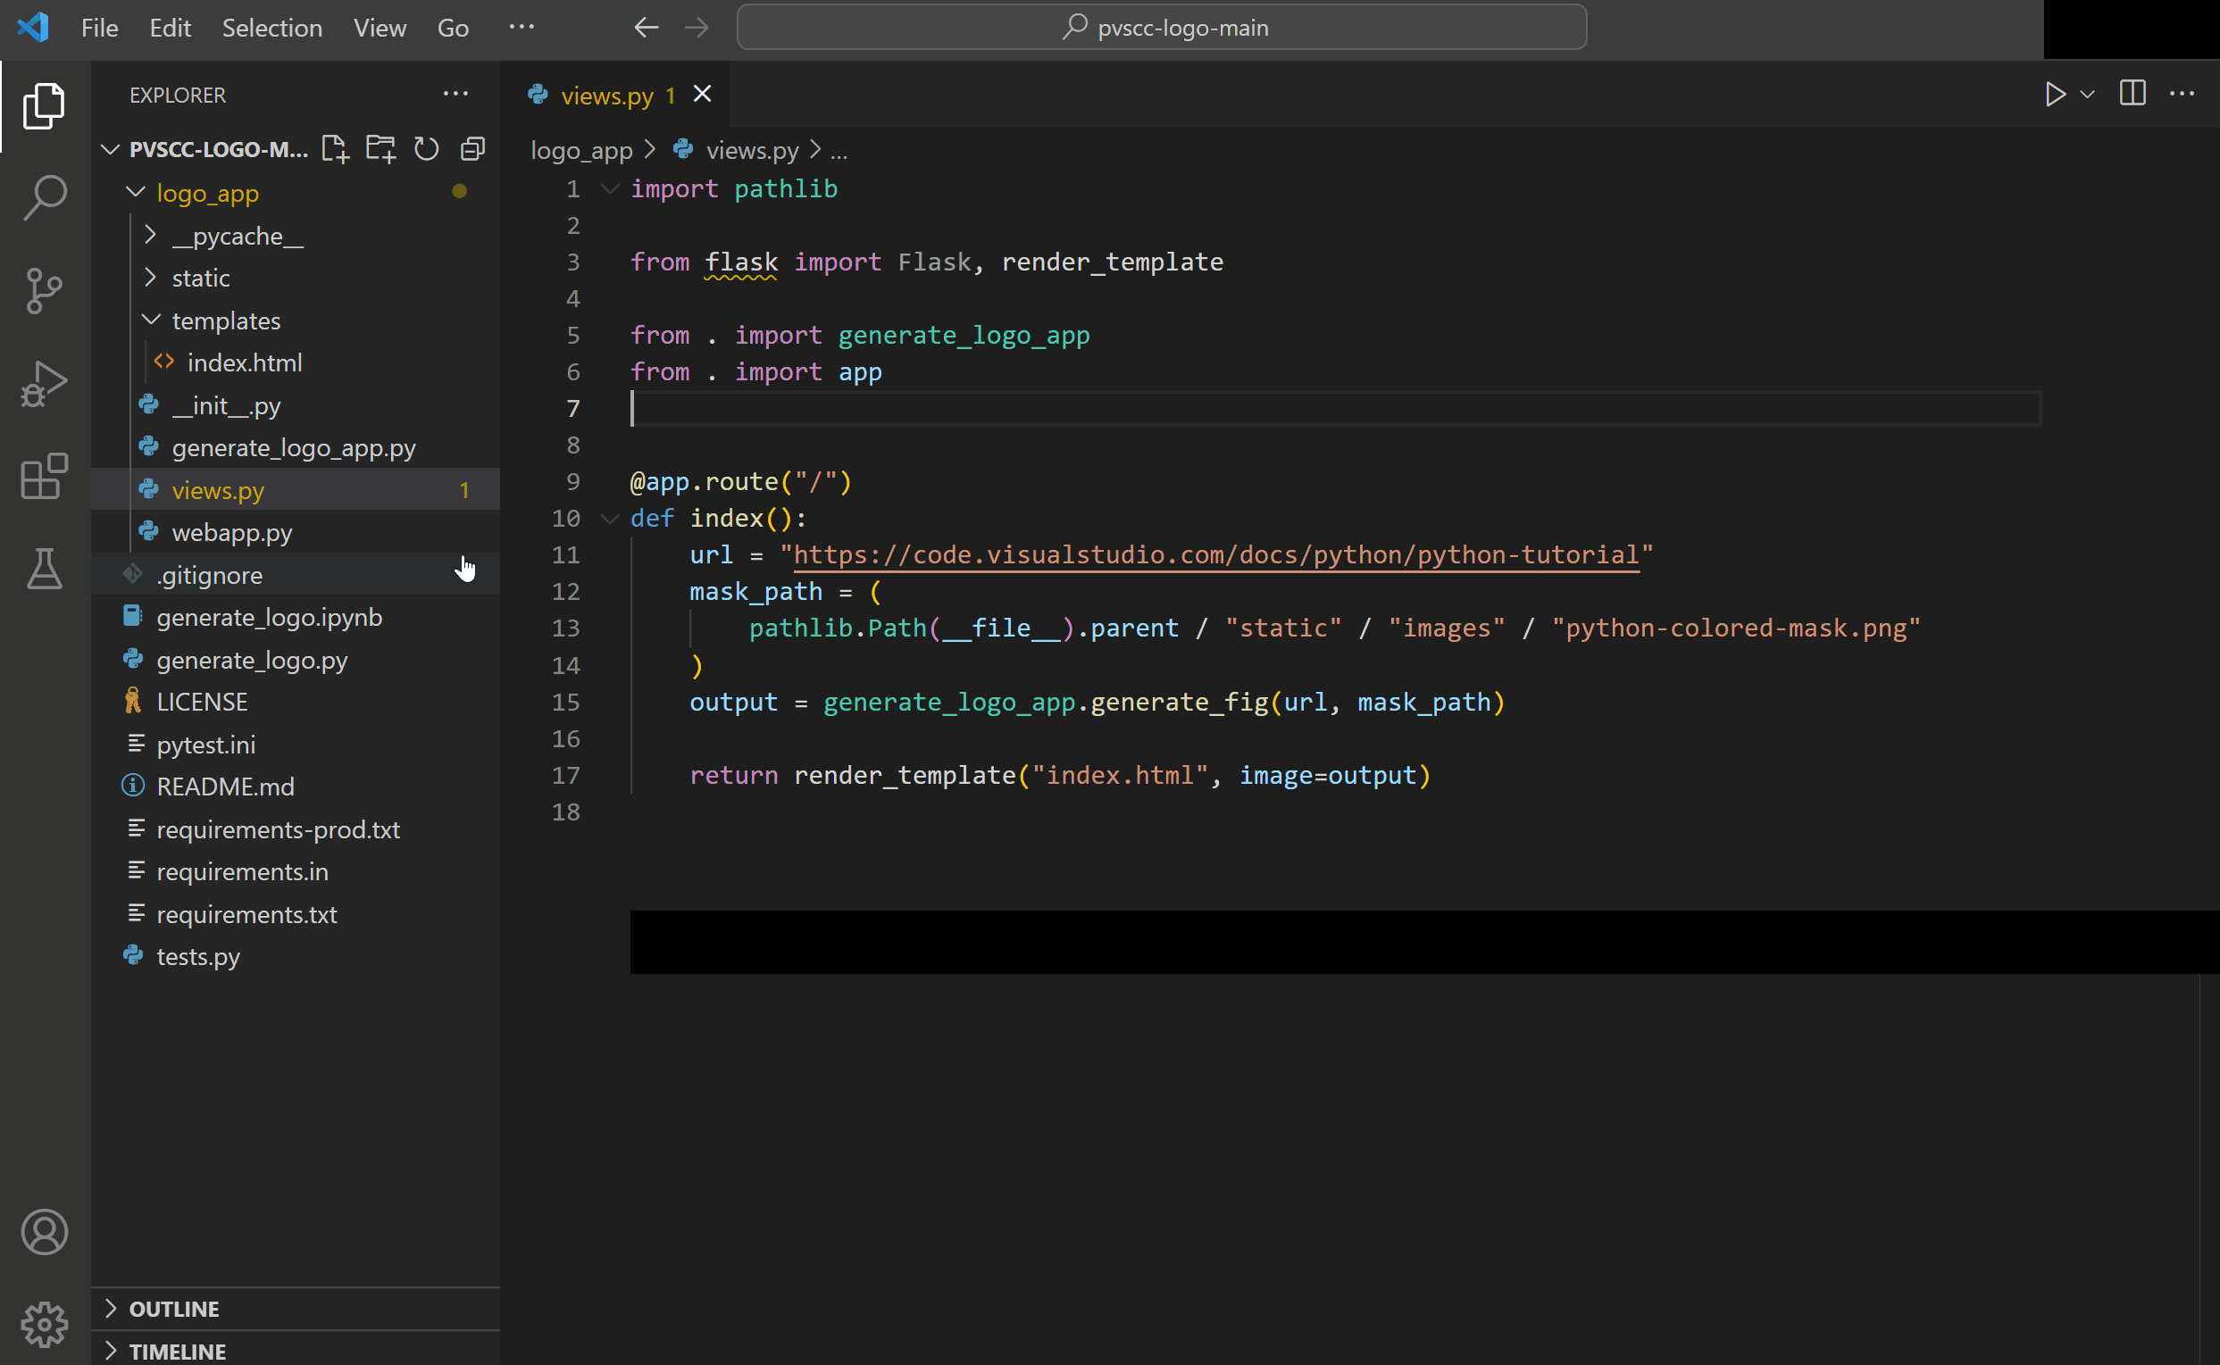Toggle the TIMELINE section expanded
This screenshot has width=2220, height=1365.
click(179, 1349)
